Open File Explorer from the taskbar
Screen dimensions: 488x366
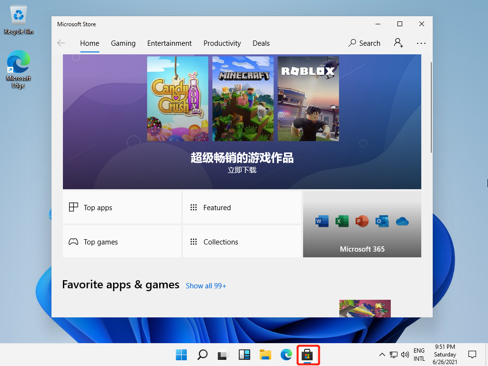[265, 355]
